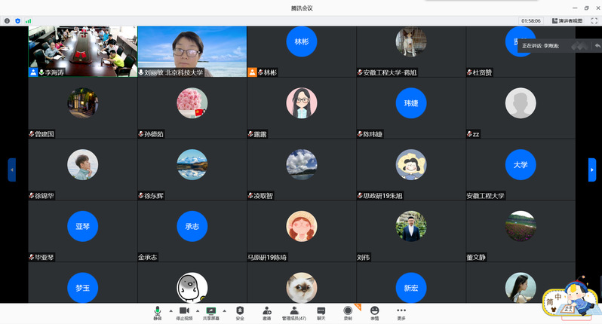The width and height of the screenshot is (602, 324).
Task: Open the Chat panel
Action: coord(321,311)
